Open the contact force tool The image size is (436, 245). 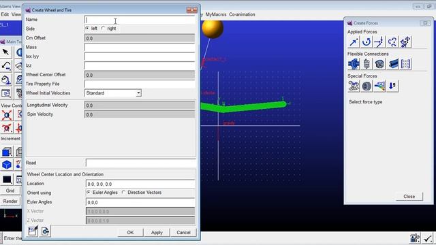pyautogui.click(x=354, y=86)
